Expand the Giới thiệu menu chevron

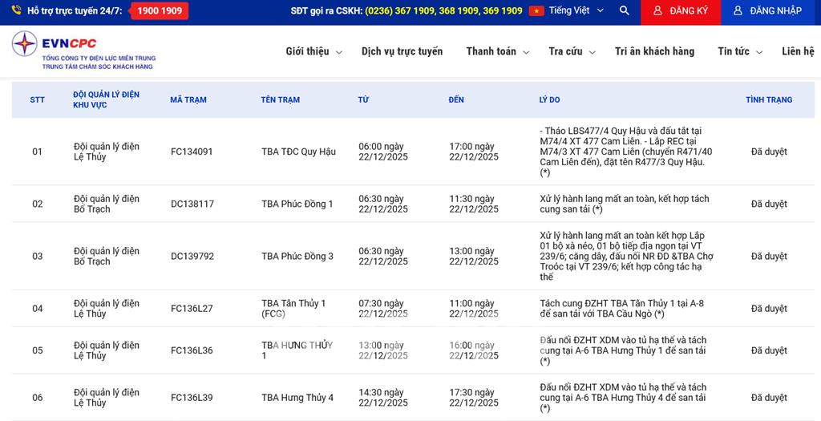pyautogui.click(x=339, y=52)
